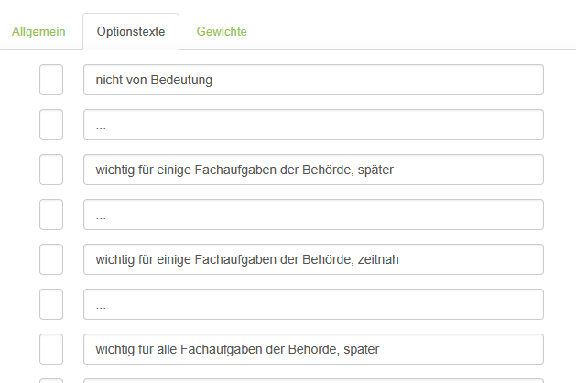Toggle the partially visible checkbox at the bottom
The height and width of the screenshot is (383, 576).
(x=51, y=380)
